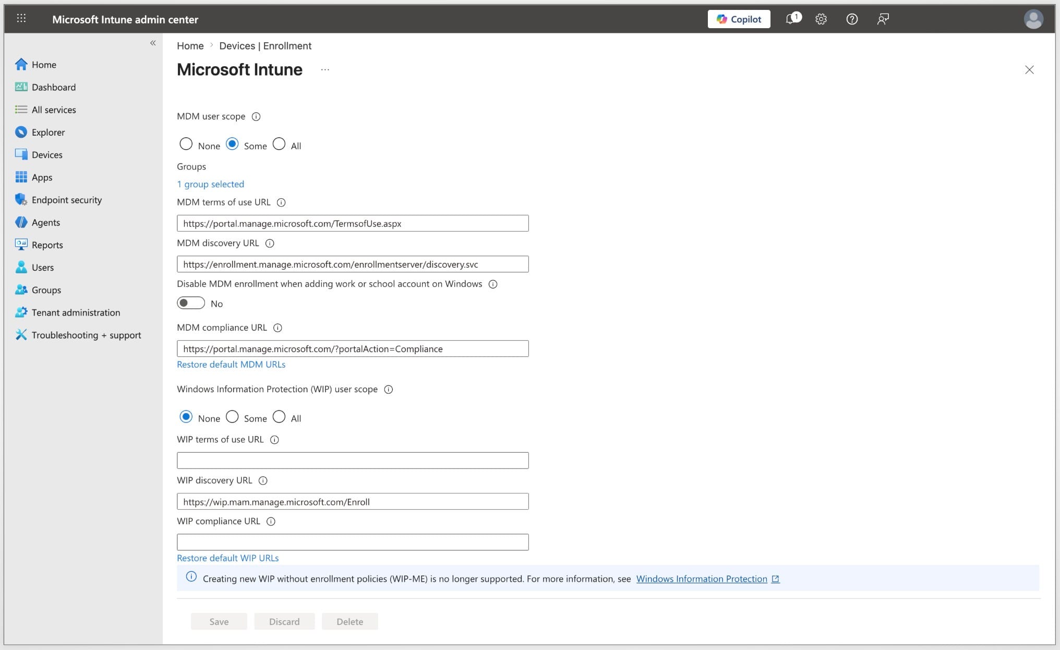The image size is (1060, 650).
Task: Click the Apps grid icon in sidebar
Action: tap(21, 177)
